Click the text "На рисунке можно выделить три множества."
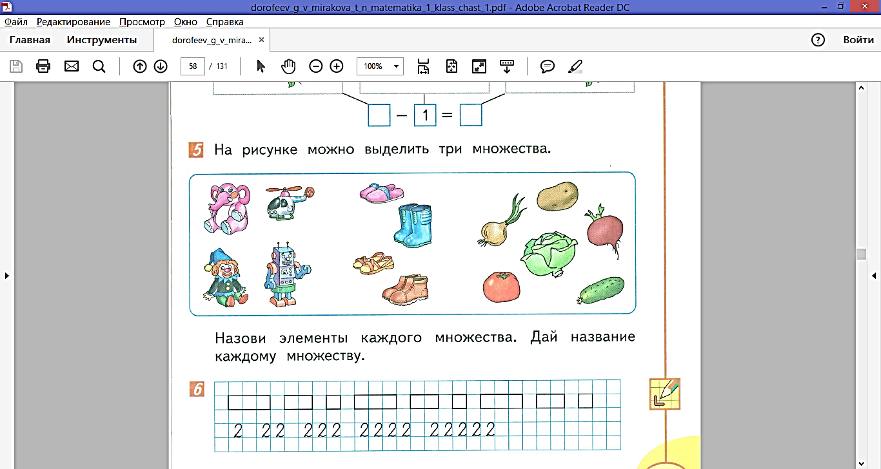 pos(383,150)
